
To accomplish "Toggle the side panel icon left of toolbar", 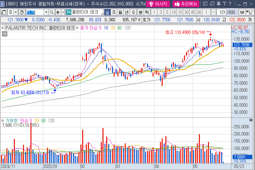I will (3, 12).
